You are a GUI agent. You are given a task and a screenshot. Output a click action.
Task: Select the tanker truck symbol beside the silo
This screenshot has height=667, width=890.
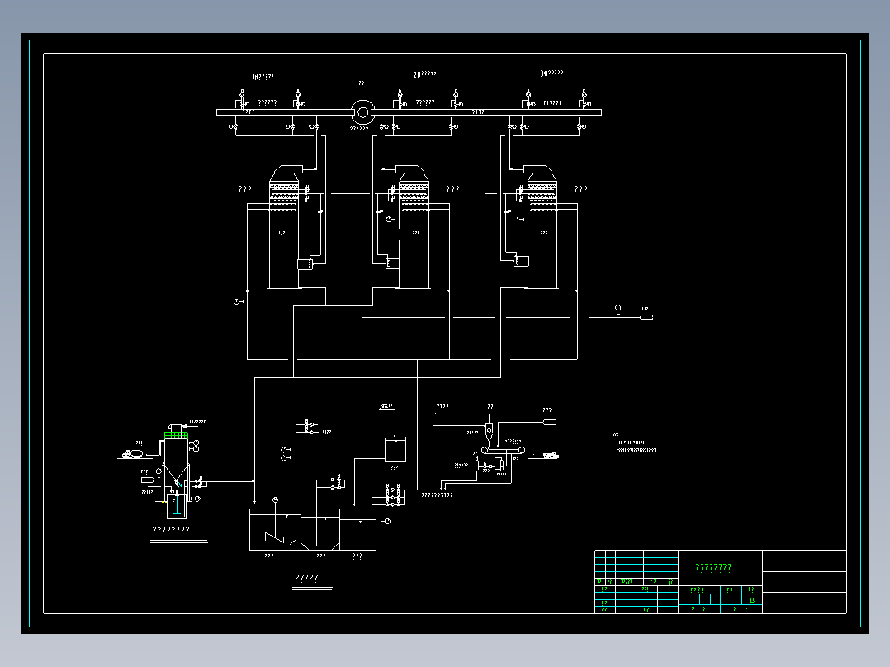tap(132, 453)
